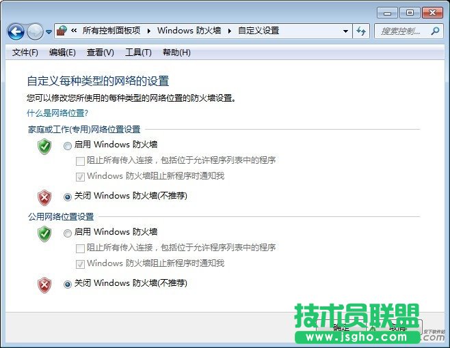Toggle 阻止所有传入连接 checkbox under home/work network
Viewport: 450px width, 348px height.
point(81,161)
